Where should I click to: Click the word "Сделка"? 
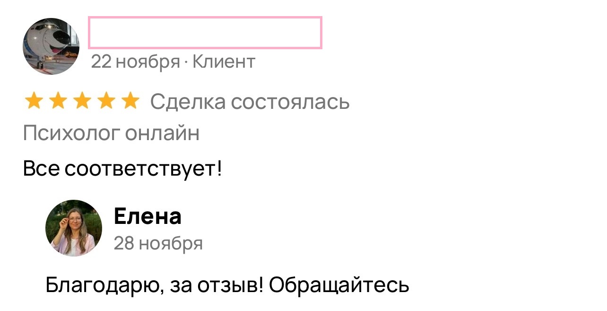188,102
